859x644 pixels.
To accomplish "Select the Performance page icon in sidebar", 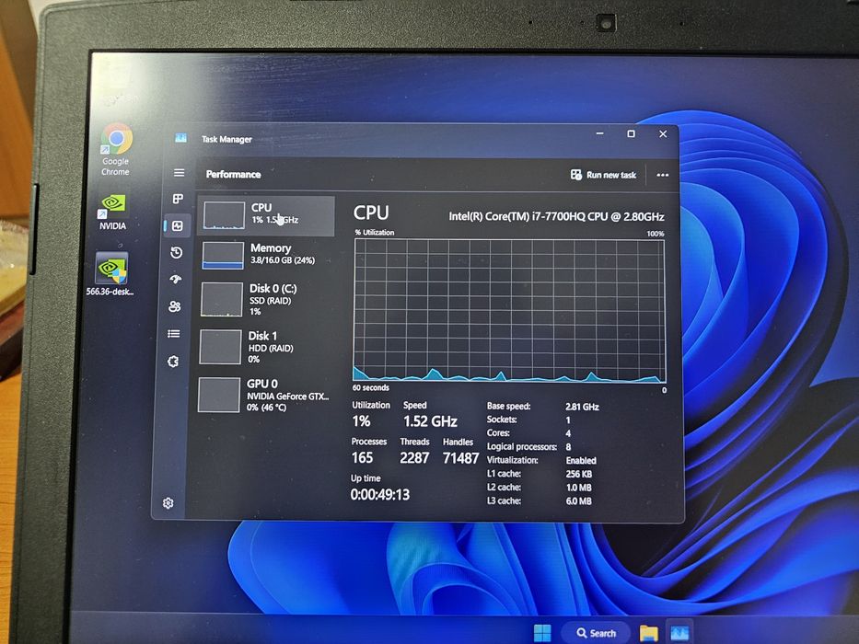I will click(178, 225).
